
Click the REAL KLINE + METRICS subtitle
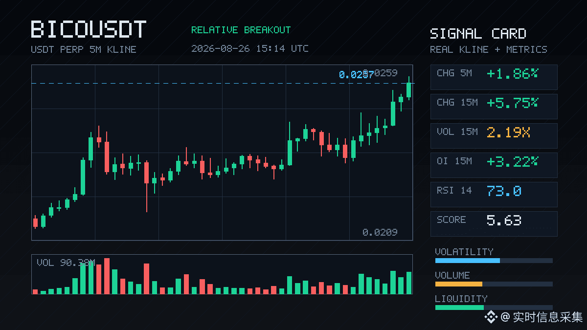(489, 49)
